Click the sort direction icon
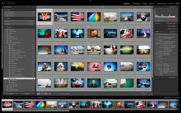 (x=59, y=94)
